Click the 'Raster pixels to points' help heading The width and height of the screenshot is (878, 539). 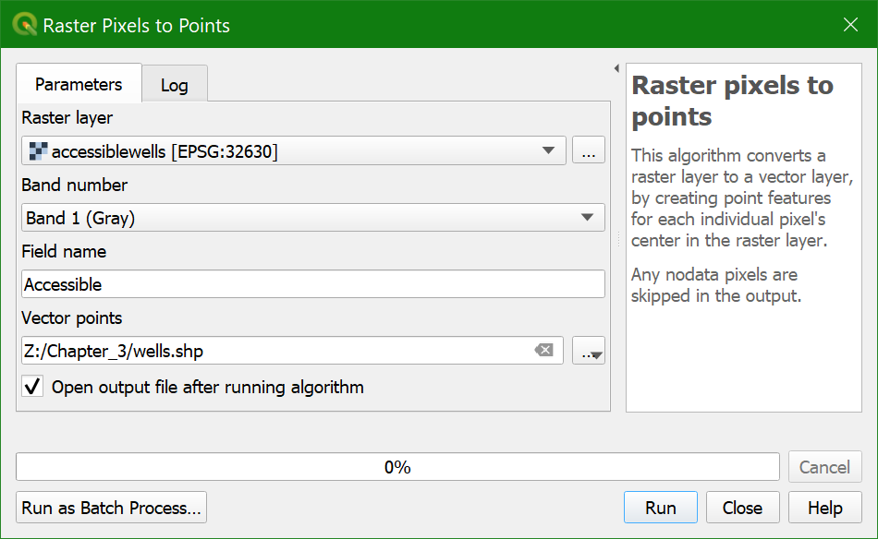(x=732, y=101)
